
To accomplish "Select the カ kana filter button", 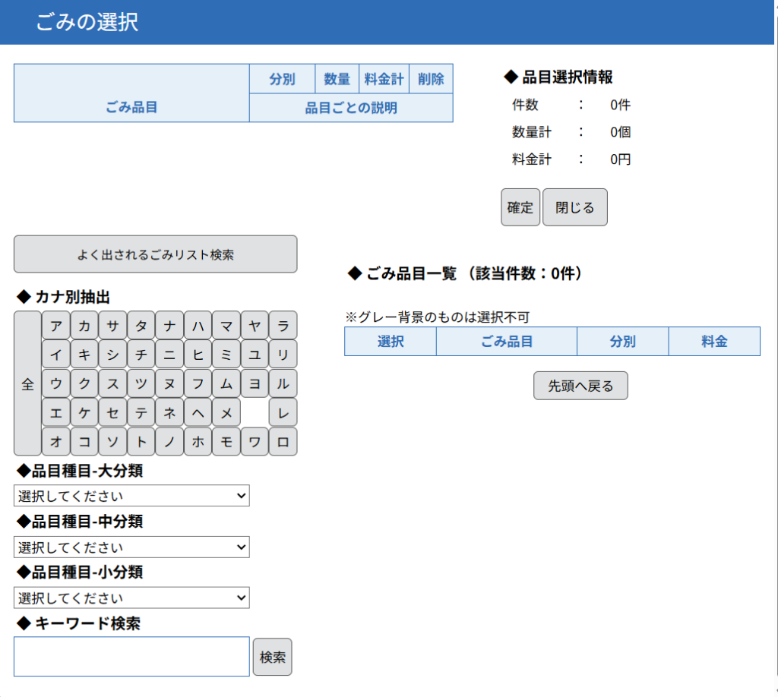I will click(x=84, y=325).
